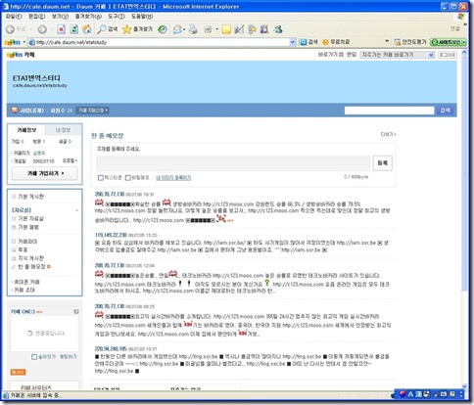Click the page icon in address bar

coord(31,42)
